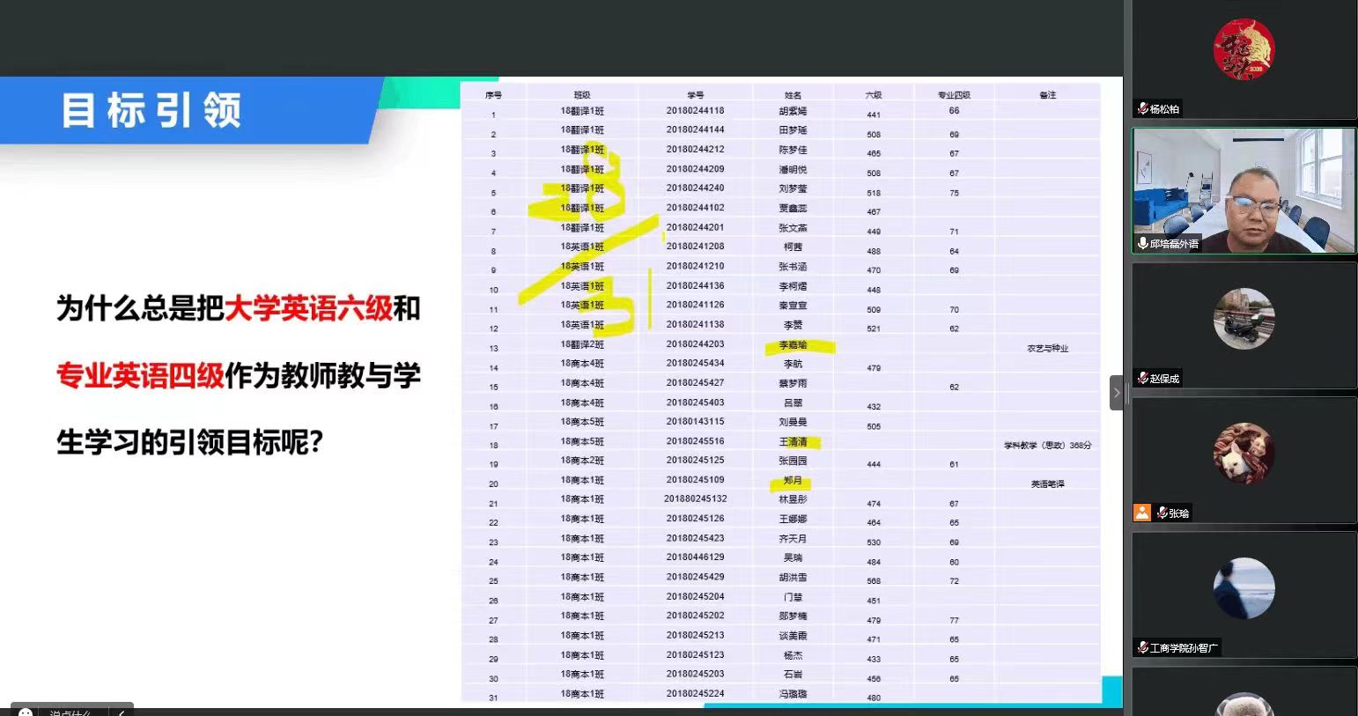Select 张瑜's dog avatar tile

pyautogui.click(x=1244, y=454)
